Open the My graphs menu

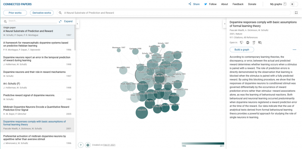coord(278,4)
